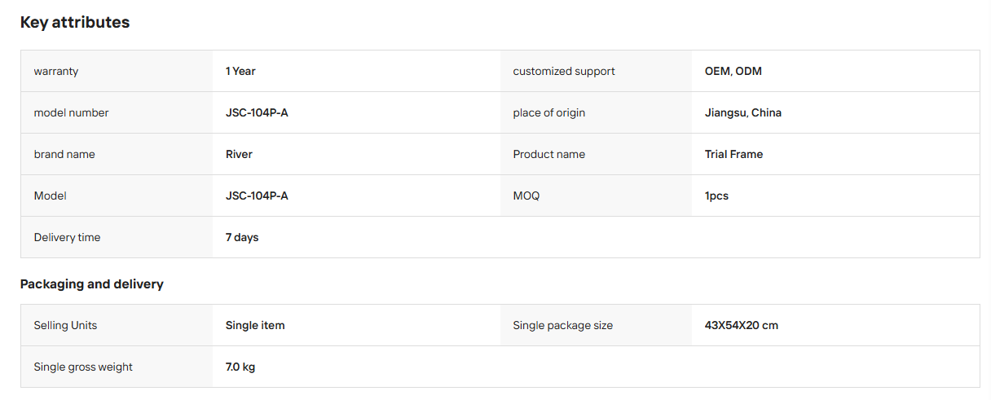Click the customized support OEM, ODM value
Image resolution: width=991 pixels, height=400 pixels.
[733, 71]
